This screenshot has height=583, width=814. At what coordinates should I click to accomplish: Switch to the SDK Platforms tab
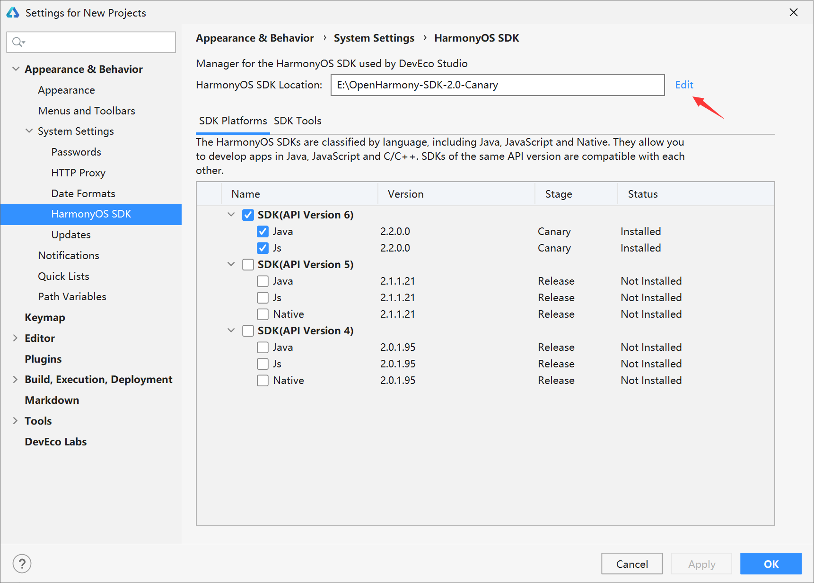click(x=233, y=121)
